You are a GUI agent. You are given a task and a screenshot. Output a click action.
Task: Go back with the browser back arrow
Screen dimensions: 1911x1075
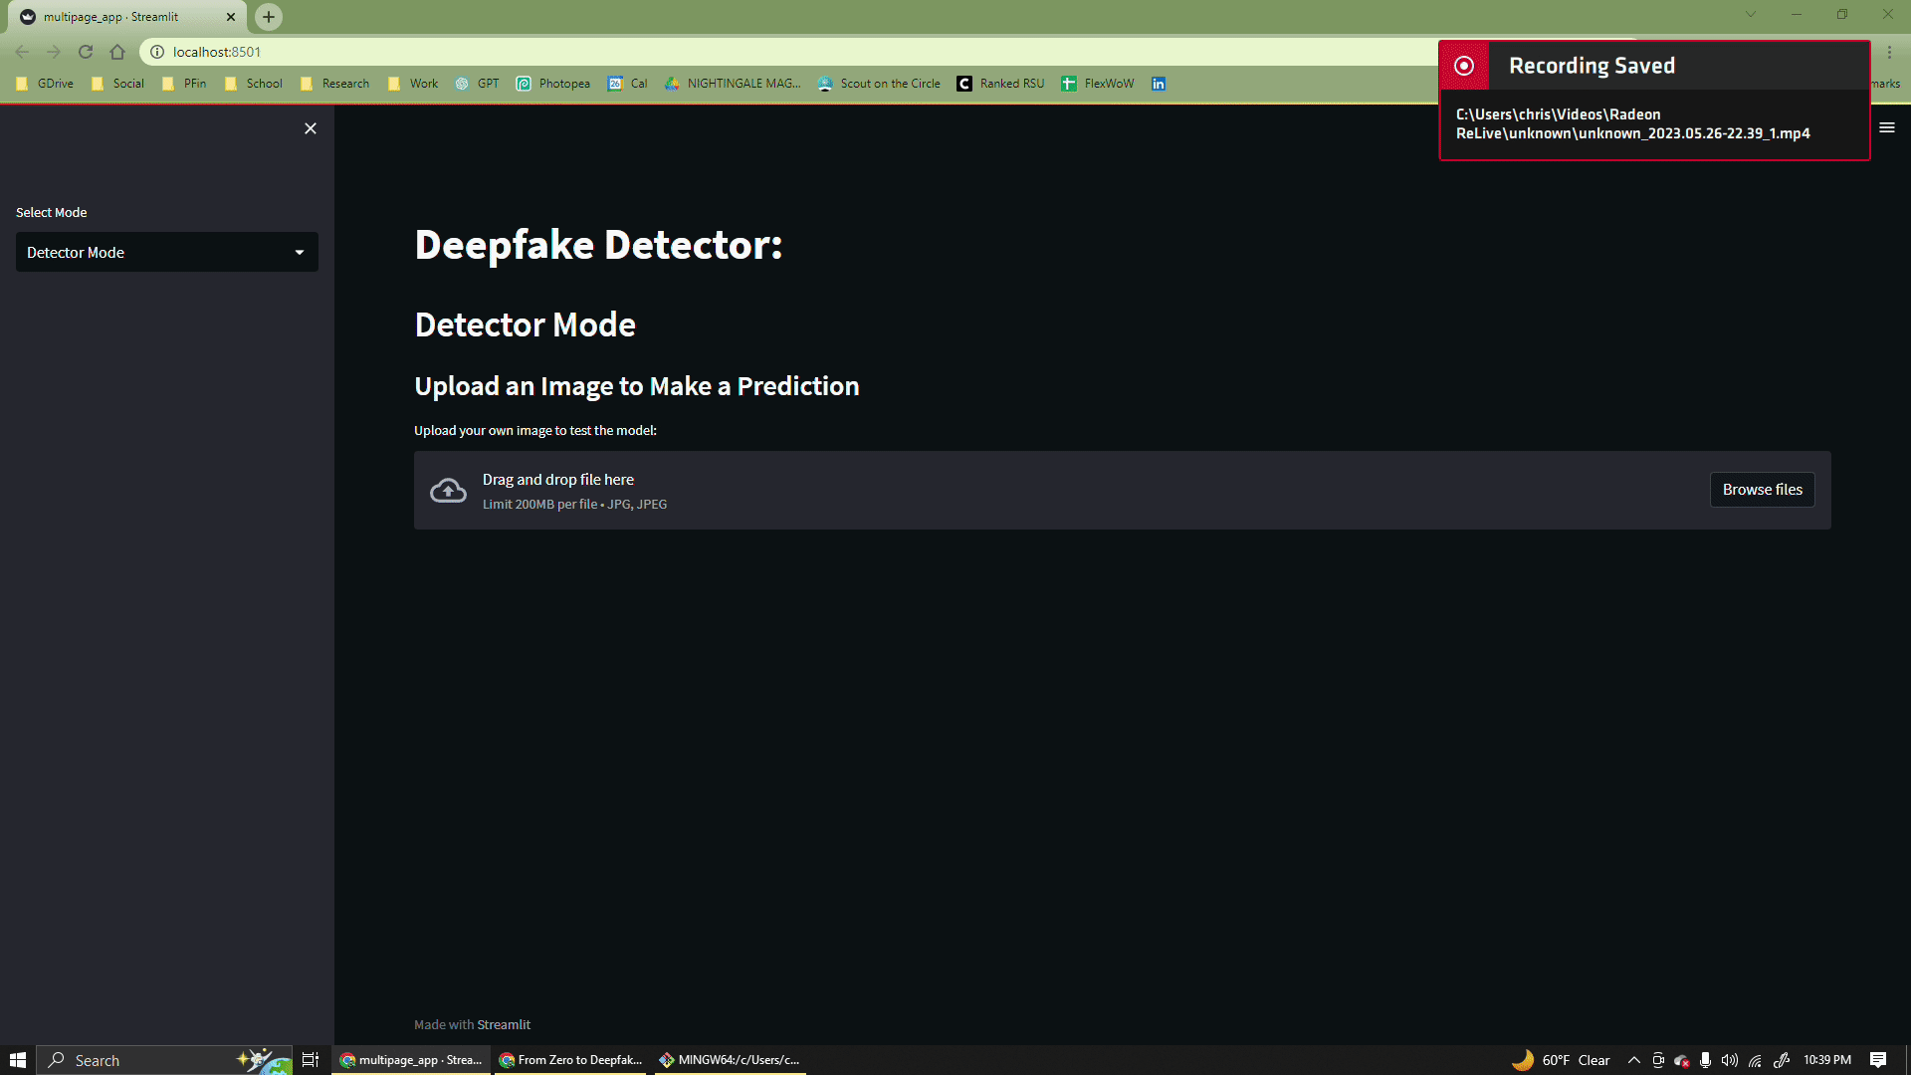(x=22, y=52)
